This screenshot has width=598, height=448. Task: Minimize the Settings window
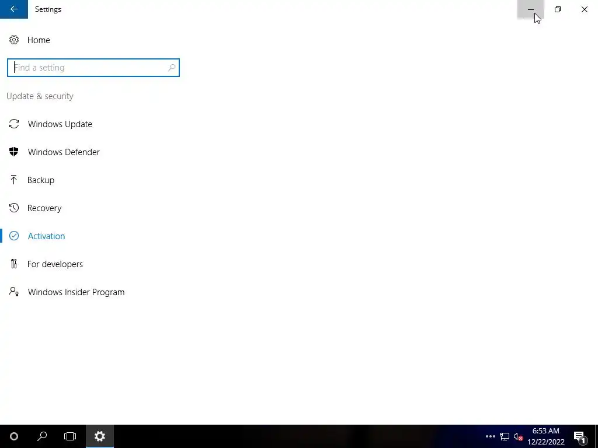pos(530,9)
